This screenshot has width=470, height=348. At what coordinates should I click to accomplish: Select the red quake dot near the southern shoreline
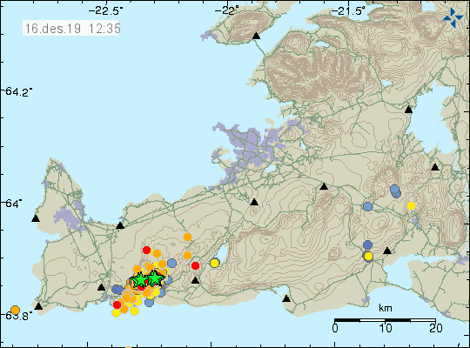117,304
